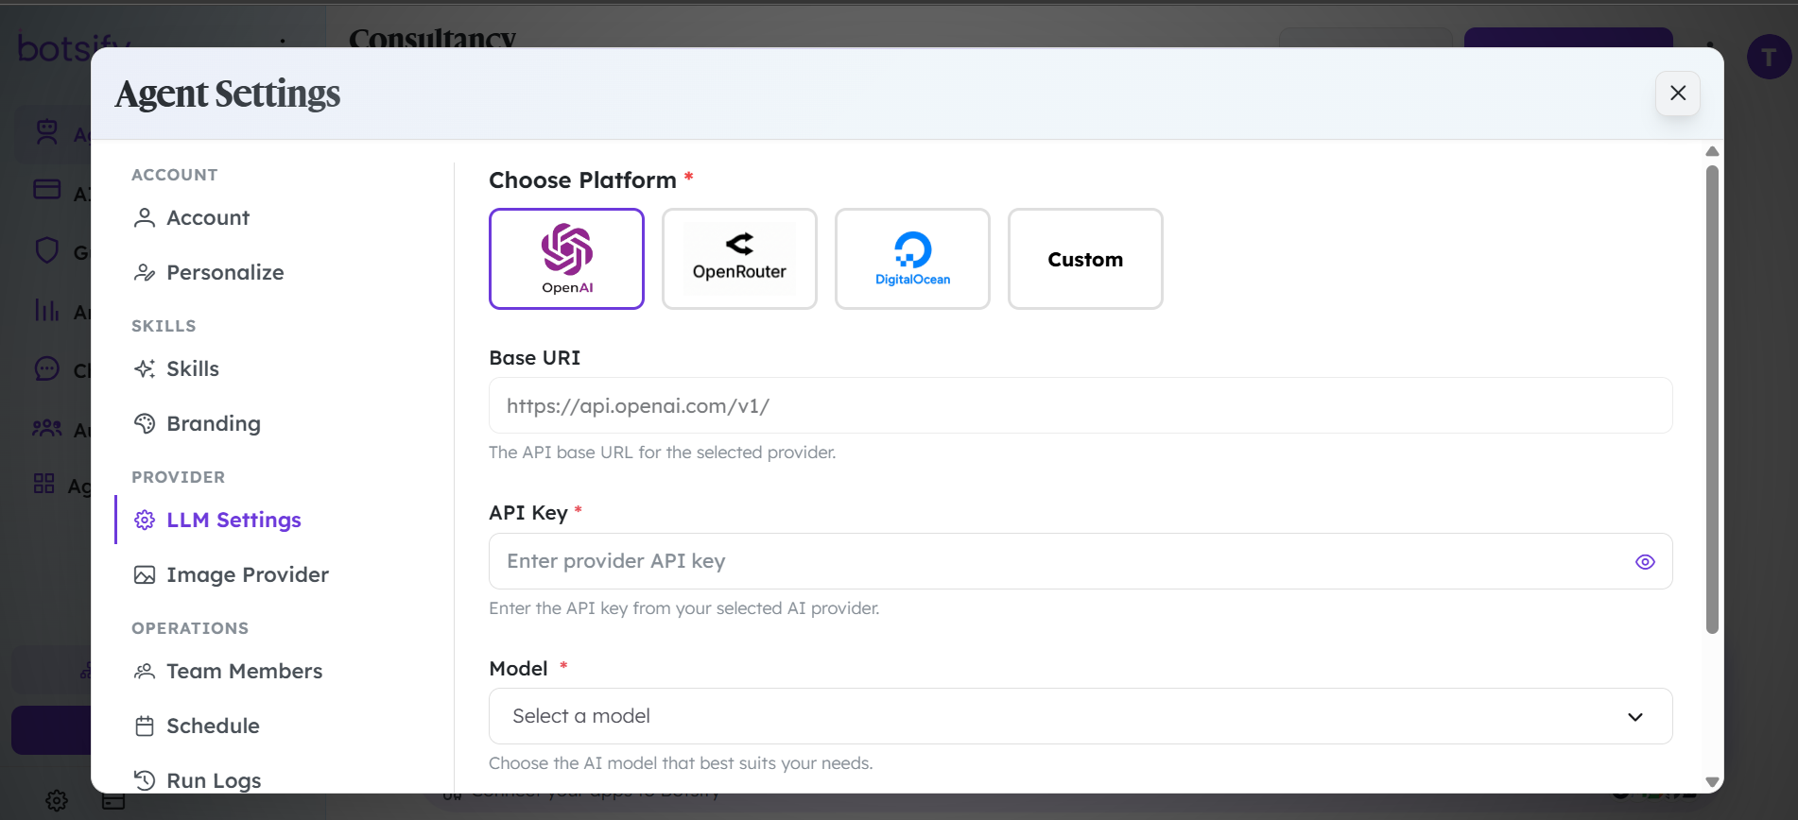Go to the Schedule section
1798x820 pixels.
[197, 726]
